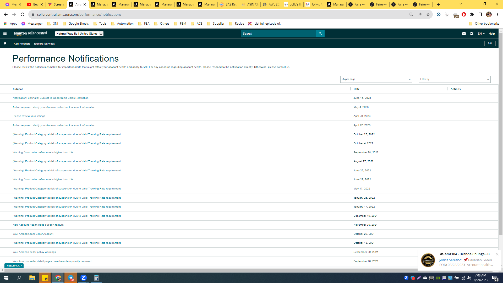Viewport: 503px width, 283px height.
Task: Open Your Amazon.com Seller Account notification
Action: click(33, 234)
